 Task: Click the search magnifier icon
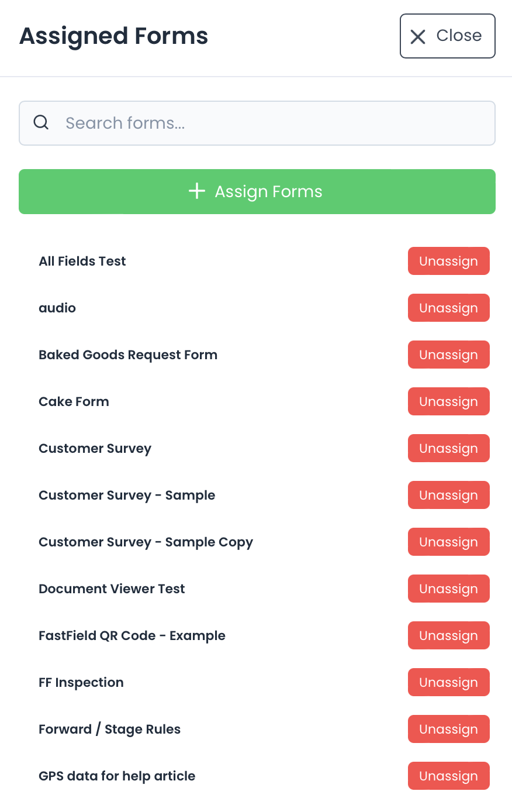[x=41, y=123]
